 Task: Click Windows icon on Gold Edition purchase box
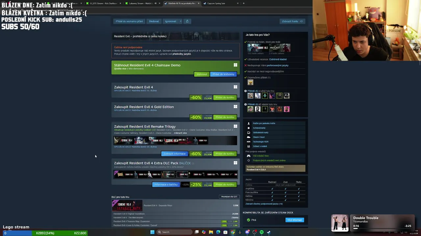(235, 107)
